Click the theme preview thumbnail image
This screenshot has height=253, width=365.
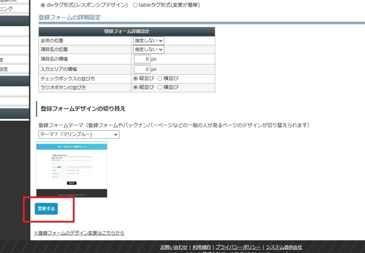click(72, 169)
